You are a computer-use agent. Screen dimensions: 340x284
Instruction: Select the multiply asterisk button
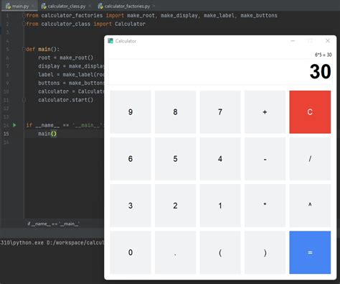point(265,206)
